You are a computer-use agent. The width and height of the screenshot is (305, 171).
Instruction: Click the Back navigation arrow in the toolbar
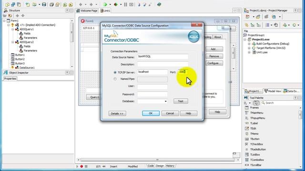tap(81, 4)
